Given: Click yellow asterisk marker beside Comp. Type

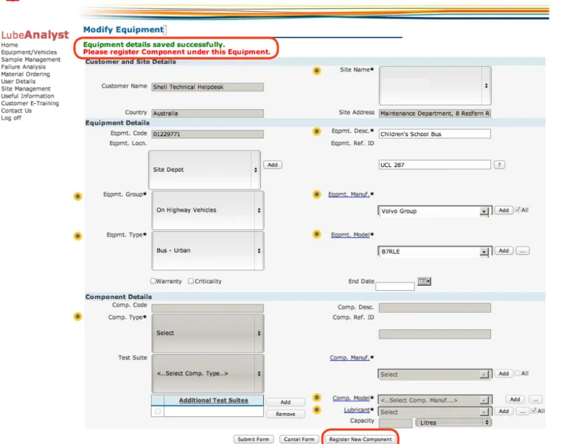Looking at the screenshot, I should [77, 317].
